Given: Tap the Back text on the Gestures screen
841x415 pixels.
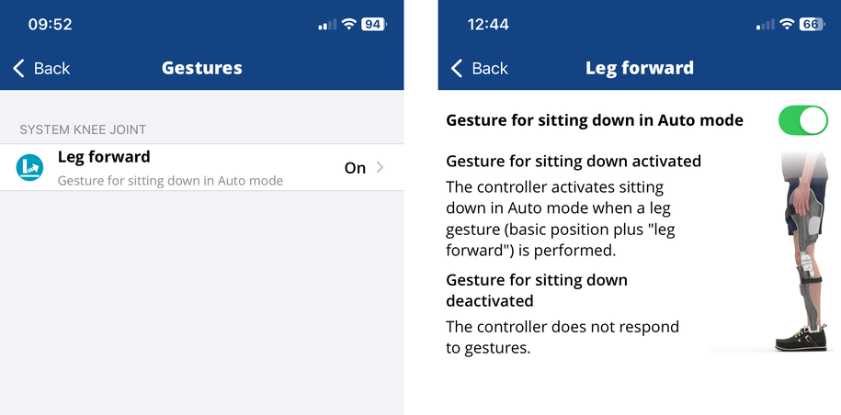Looking at the screenshot, I should click(51, 68).
